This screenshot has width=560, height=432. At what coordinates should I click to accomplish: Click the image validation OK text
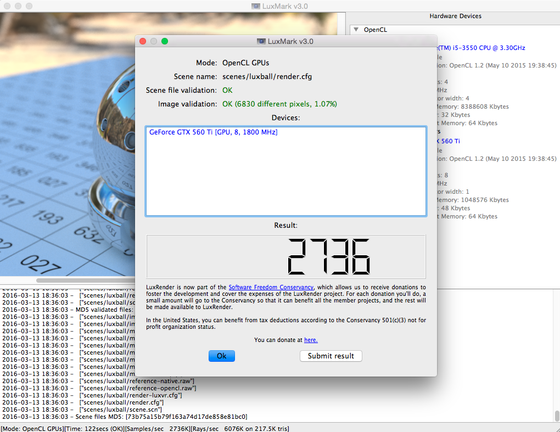coord(279,104)
